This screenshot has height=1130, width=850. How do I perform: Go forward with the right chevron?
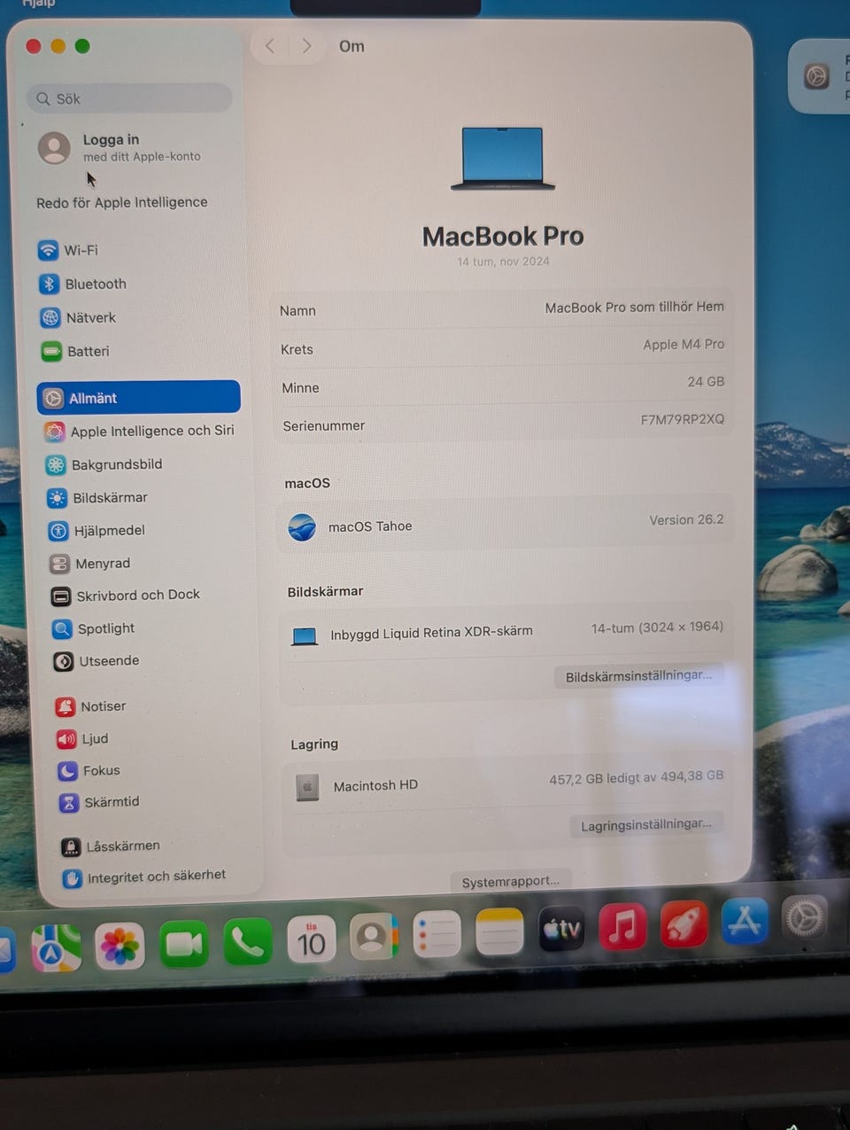click(306, 46)
